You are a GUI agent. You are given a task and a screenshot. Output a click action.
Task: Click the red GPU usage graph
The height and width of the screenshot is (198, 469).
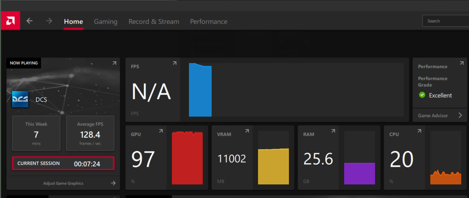click(187, 158)
